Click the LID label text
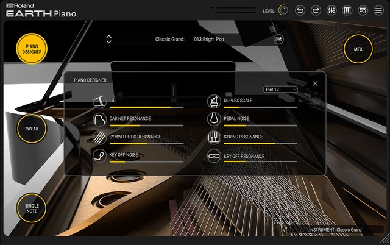This screenshot has height=245, width=390. click(x=112, y=101)
